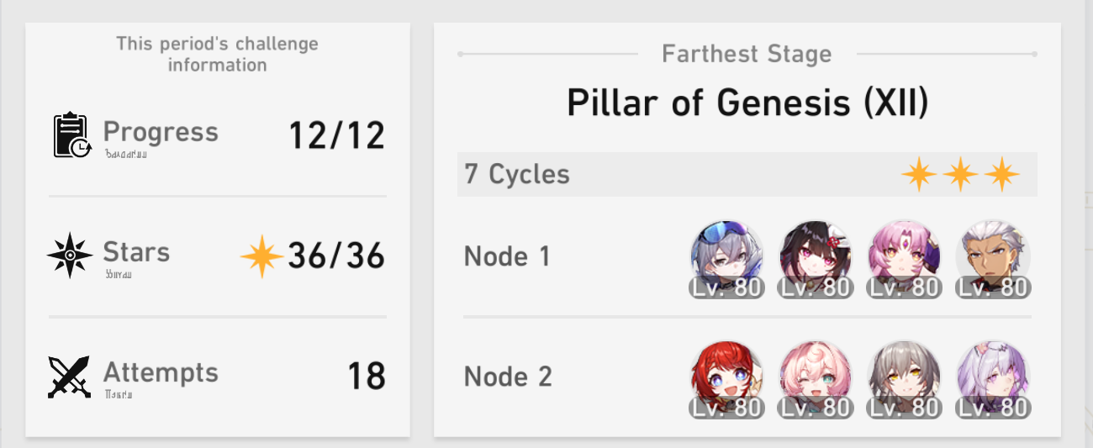Open white-haired dark-skinned character in Node 1
The height and width of the screenshot is (448, 1093).
coord(994,258)
